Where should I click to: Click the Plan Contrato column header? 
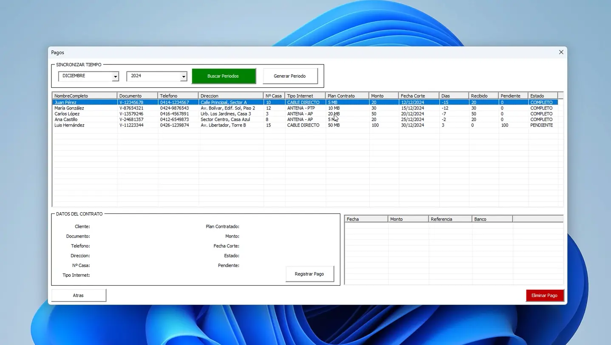pyautogui.click(x=347, y=96)
